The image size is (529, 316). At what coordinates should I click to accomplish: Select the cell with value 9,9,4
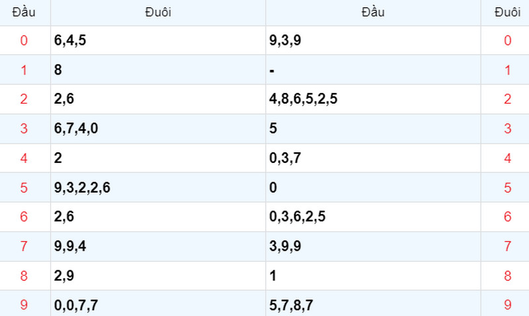[158, 246]
